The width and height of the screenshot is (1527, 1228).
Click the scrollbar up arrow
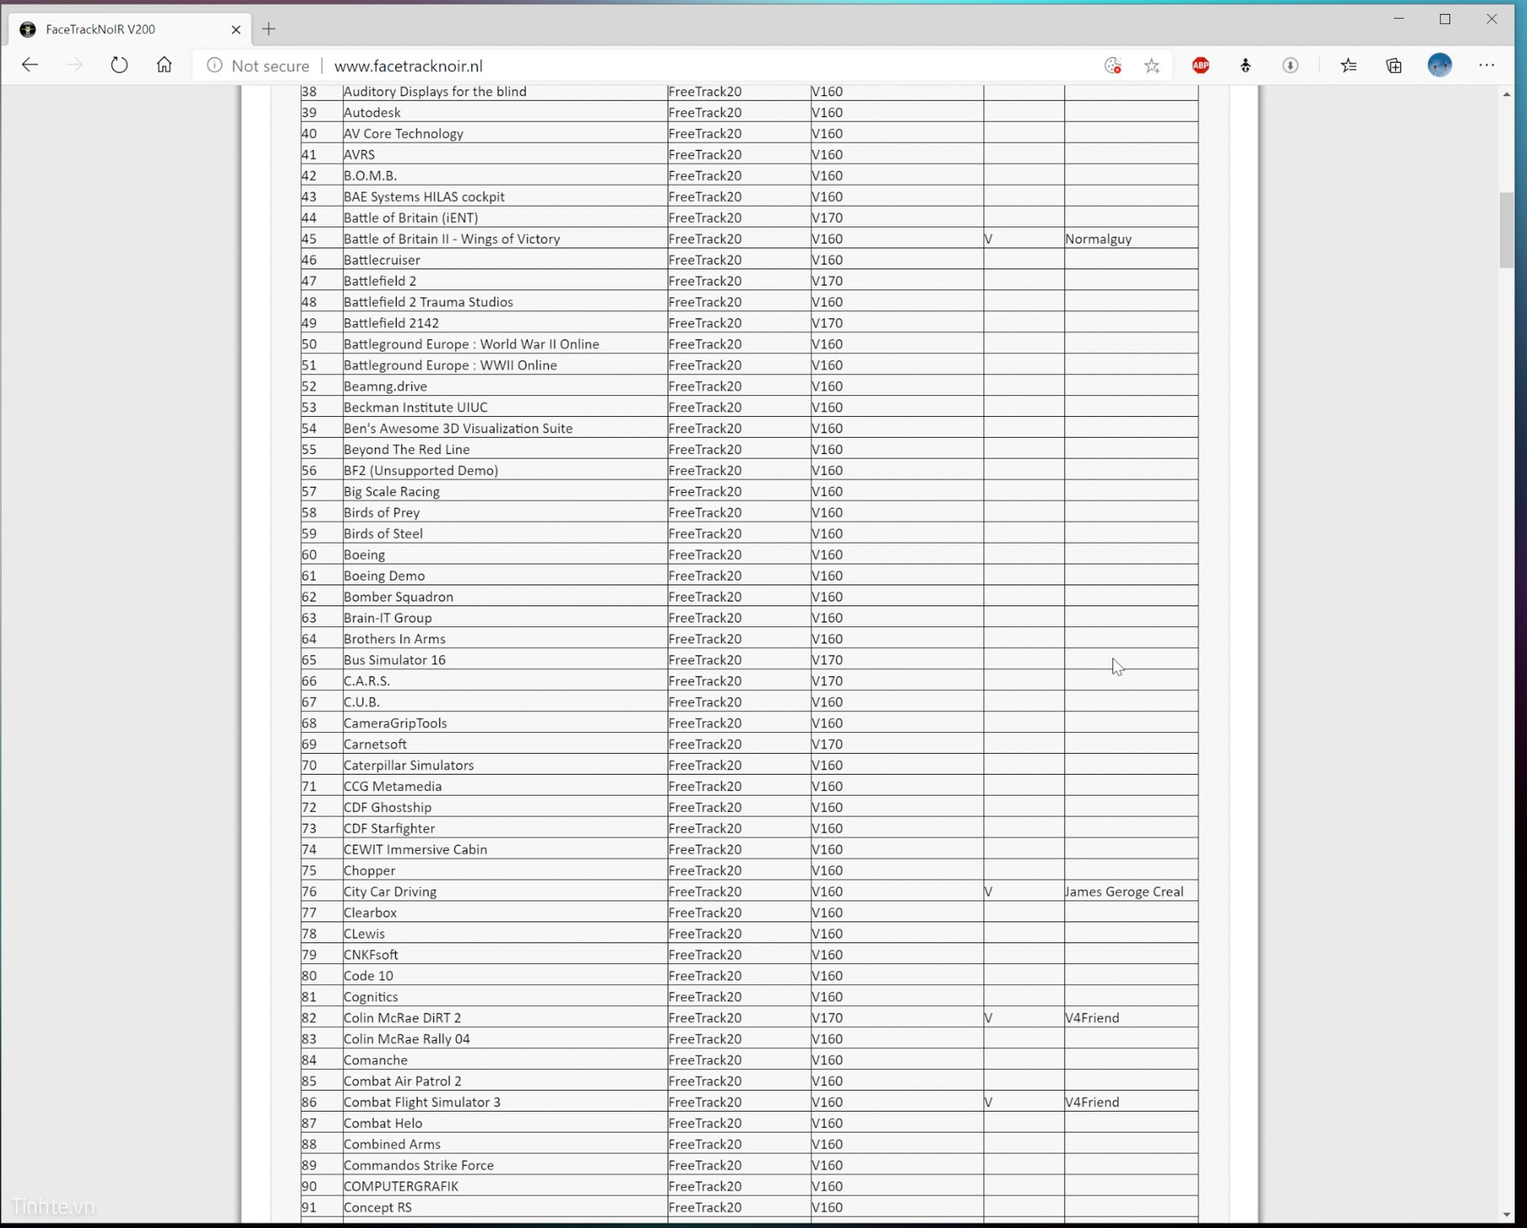(x=1507, y=95)
